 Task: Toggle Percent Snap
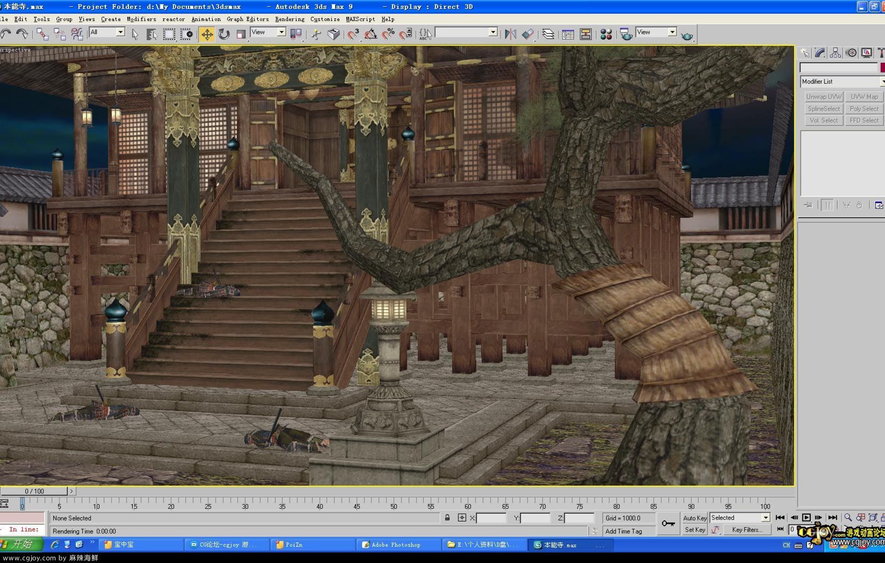coord(388,34)
